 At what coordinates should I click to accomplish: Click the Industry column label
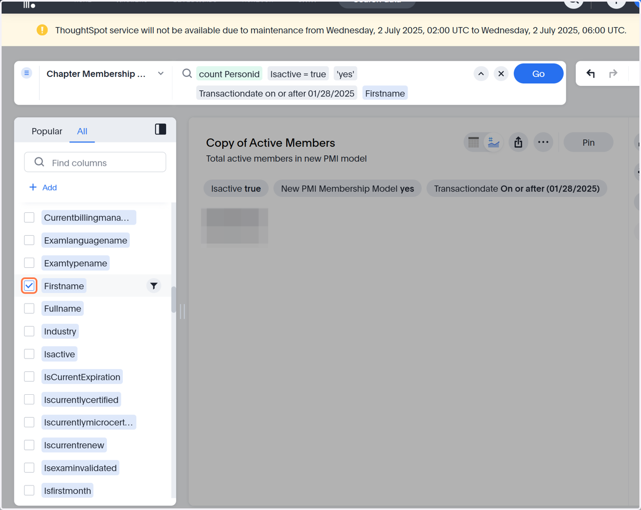pos(60,331)
